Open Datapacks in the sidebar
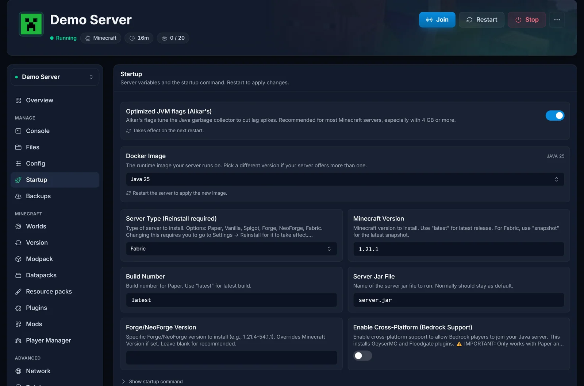The width and height of the screenshot is (584, 386). tap(55, 275)
